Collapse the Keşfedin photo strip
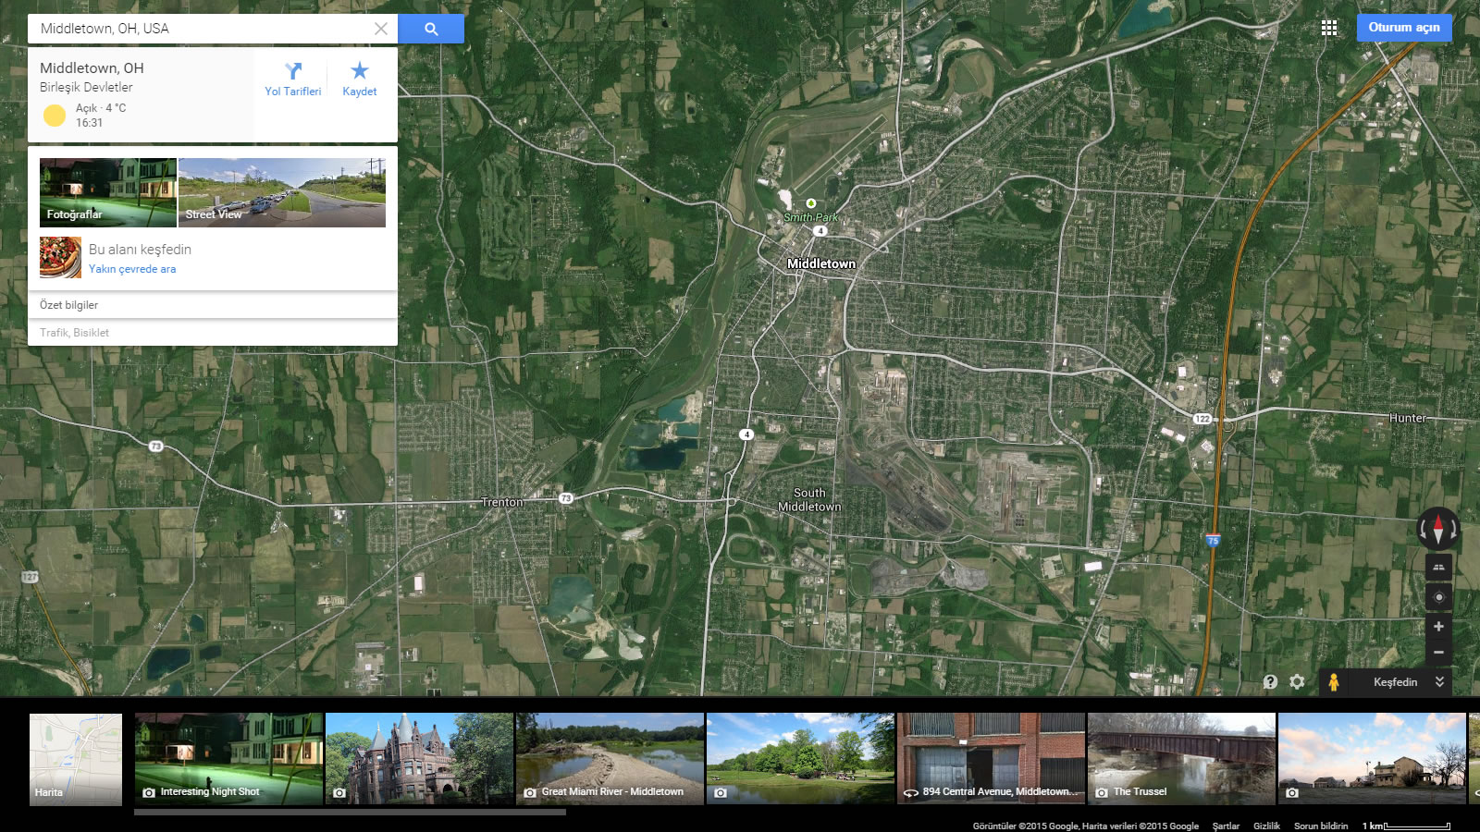Image resolution: width=1480 pixels, height=832 pixels. (1439, 682)
